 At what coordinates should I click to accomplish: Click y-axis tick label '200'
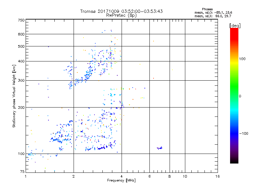click(21, 108)
